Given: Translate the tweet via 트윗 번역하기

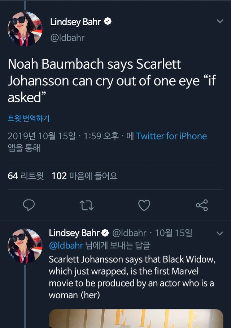Looking at the screenshot, I should 29,118.
